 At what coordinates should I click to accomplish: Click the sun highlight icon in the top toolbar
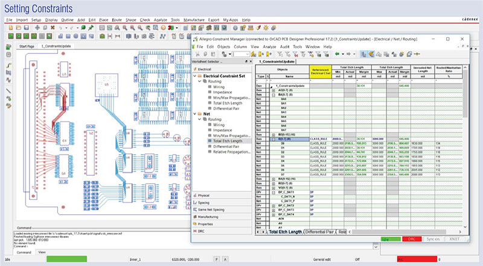[266, 28]
